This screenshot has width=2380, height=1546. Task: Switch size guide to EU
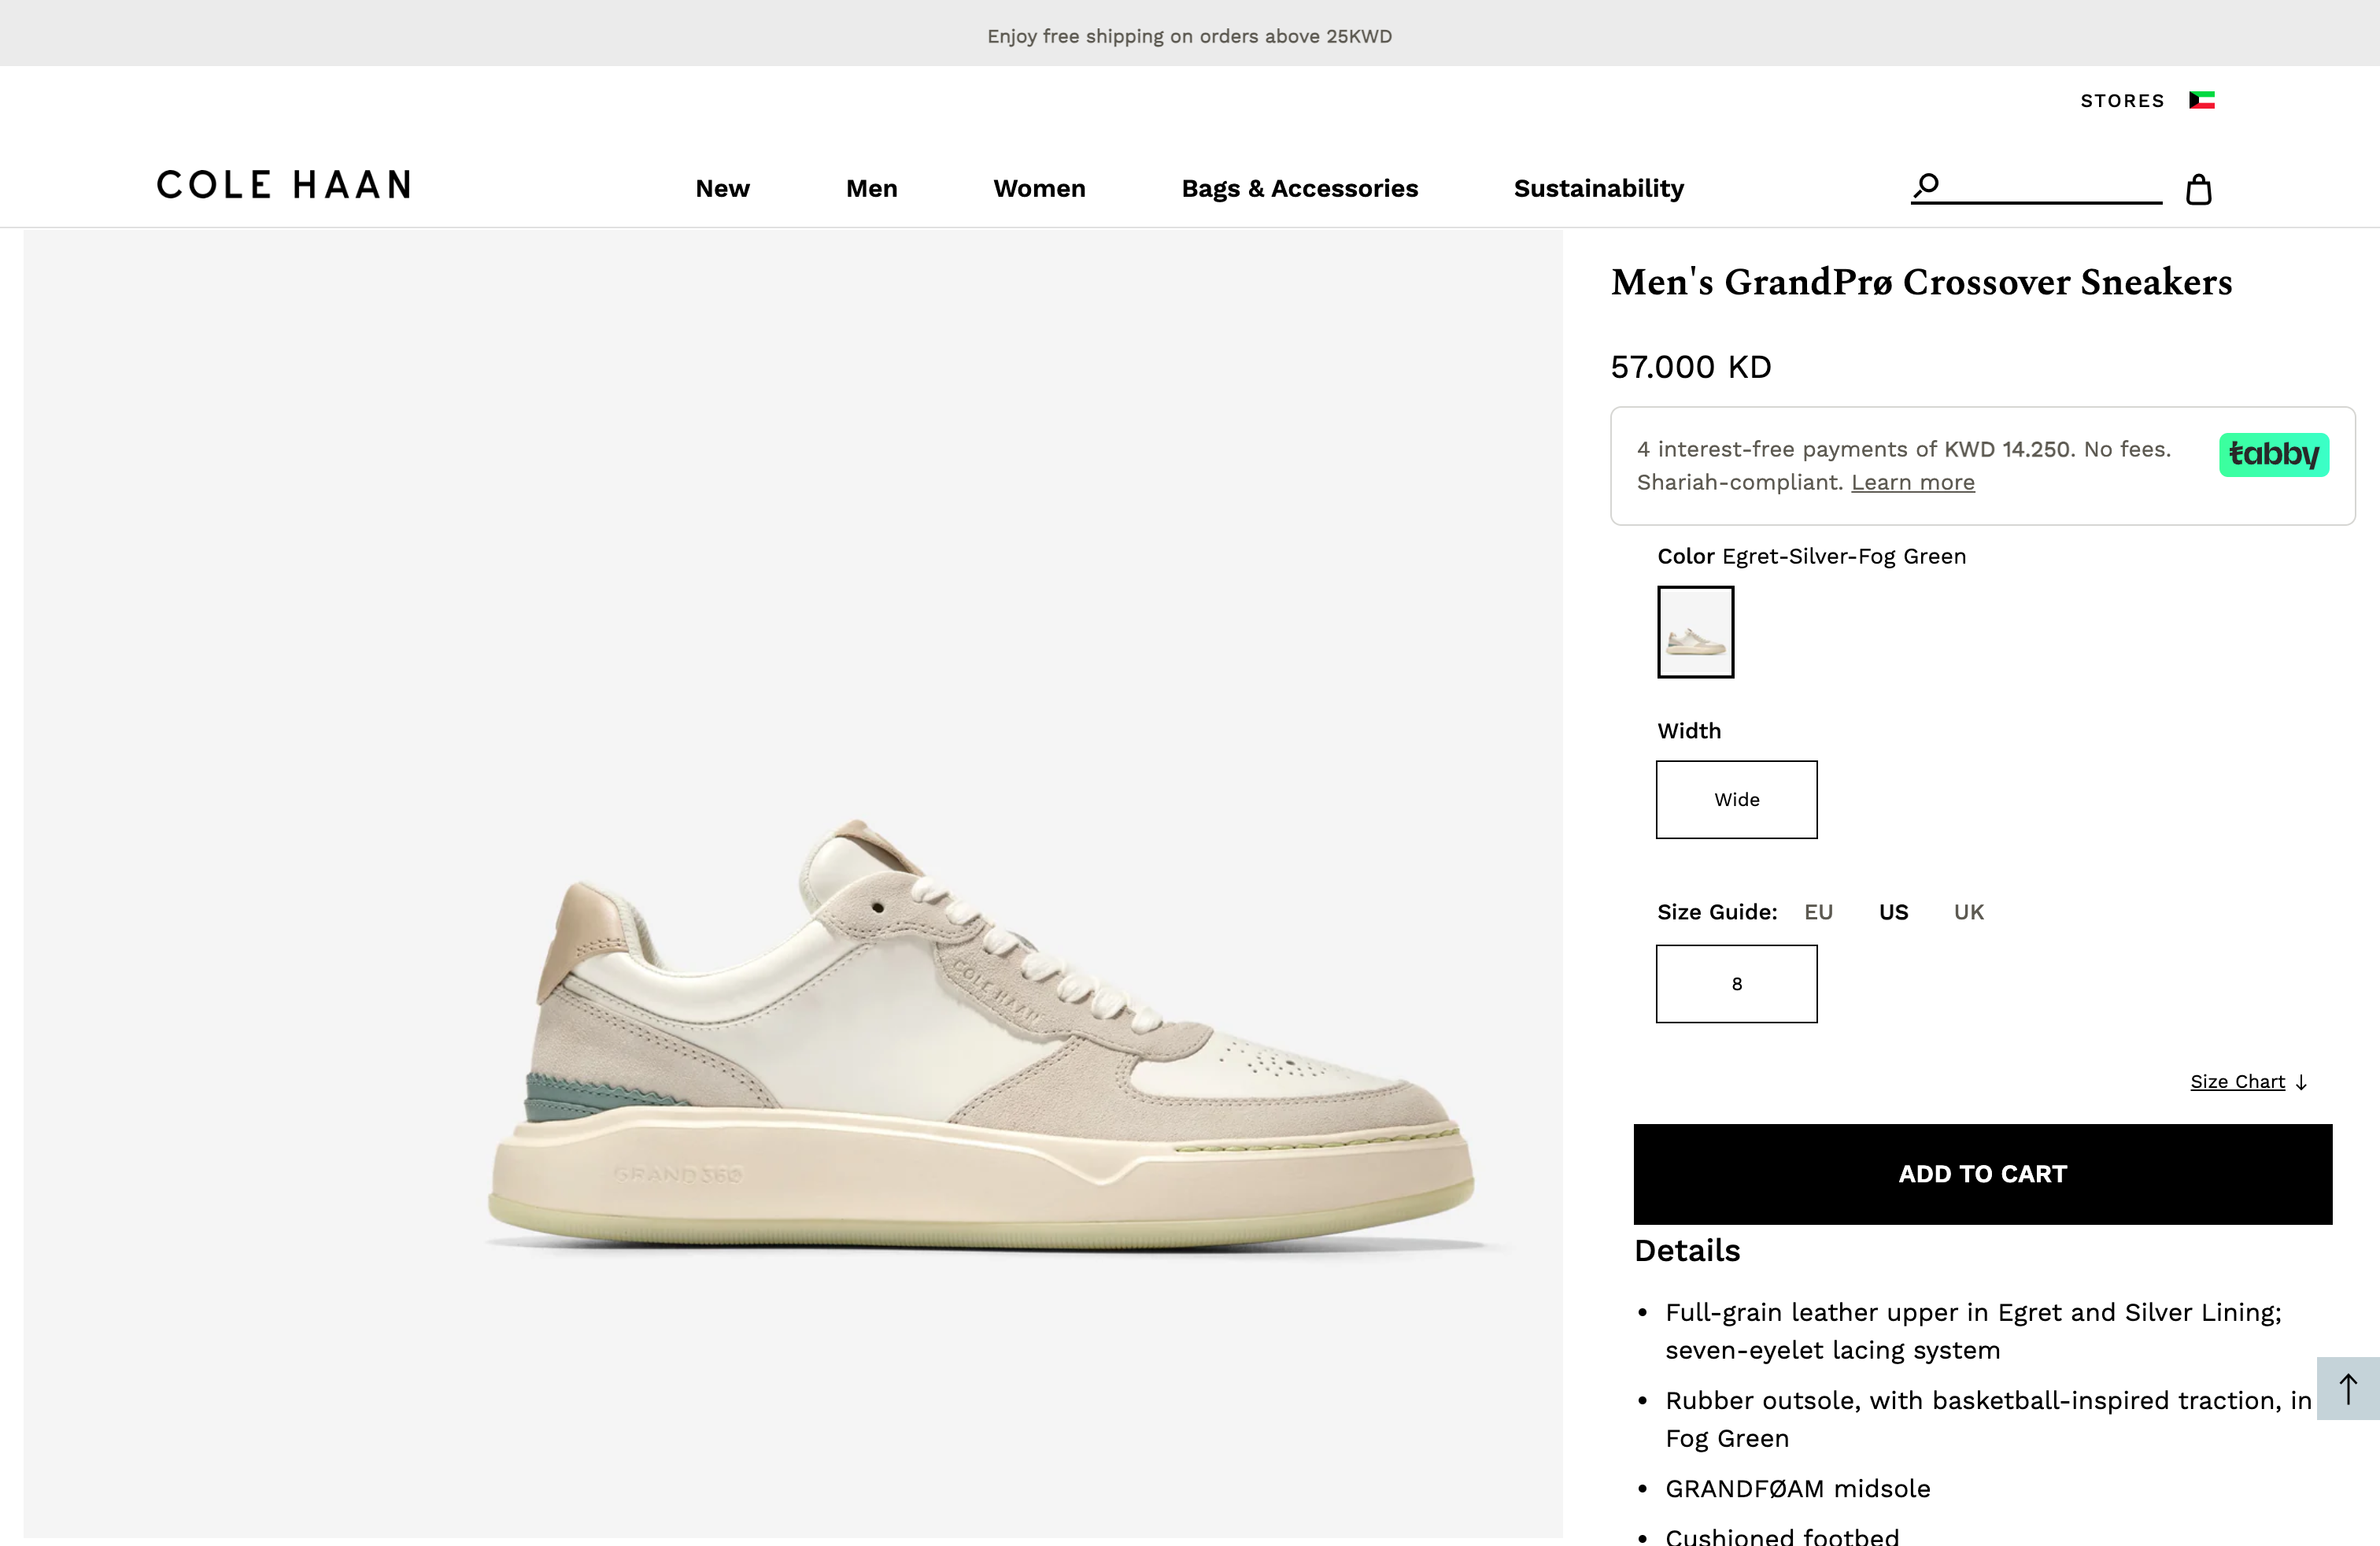point(1819,911)
